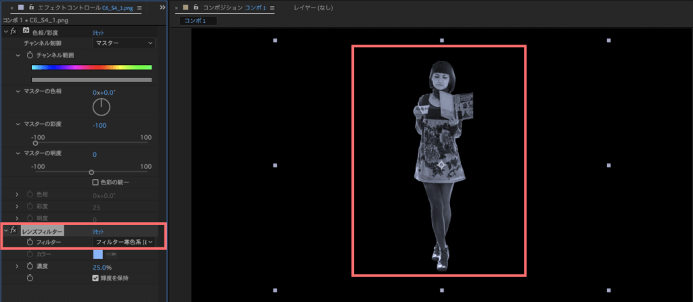Collapse the チャンネル範囲 section
The width and height of the screenshot is (693, 302).
coord(18,55)
